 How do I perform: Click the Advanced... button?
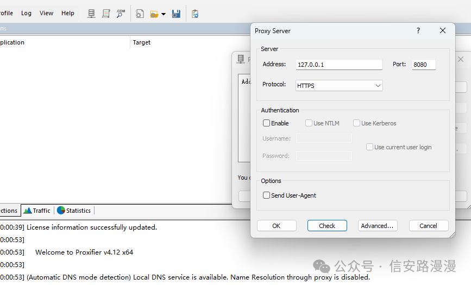378,226
